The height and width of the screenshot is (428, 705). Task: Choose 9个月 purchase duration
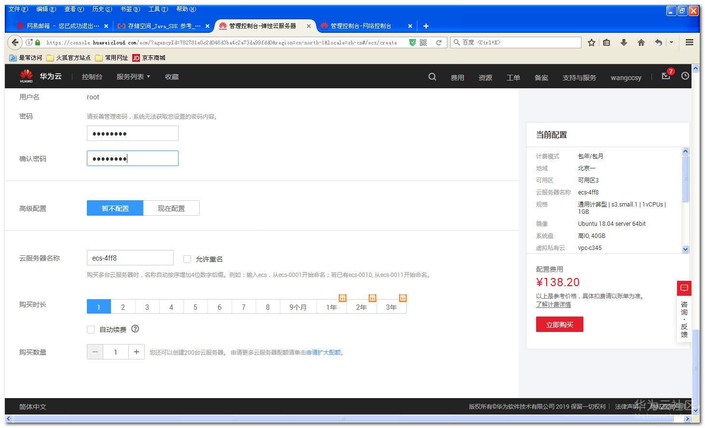pos(298,307)
